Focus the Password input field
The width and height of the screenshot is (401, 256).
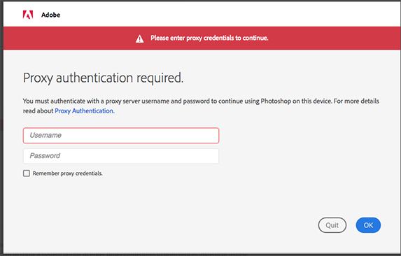[x=121, y=156]
